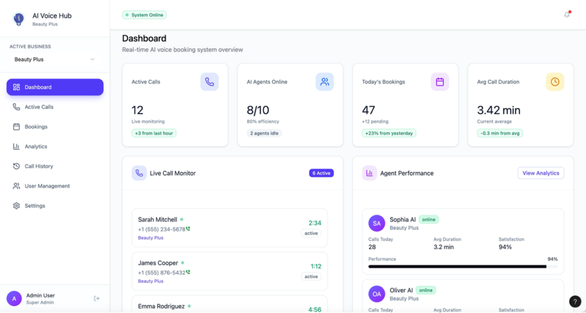Open the Dashboard menu item
This screenshot has width=586, height=313.
pos(55,87)
